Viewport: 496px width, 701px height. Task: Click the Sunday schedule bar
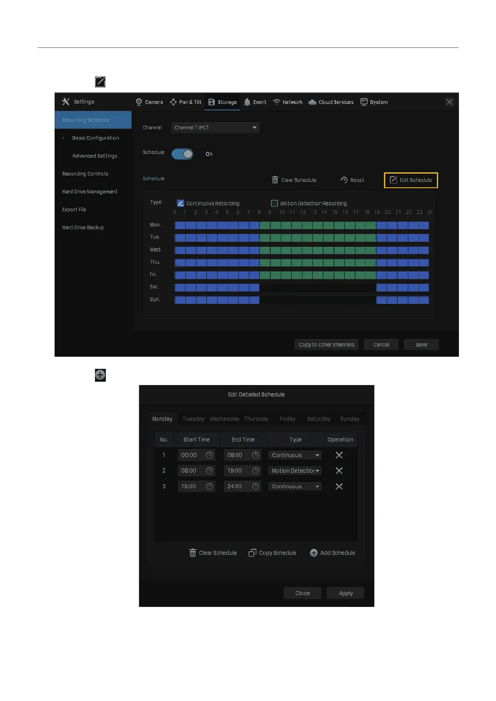pos(302,300)
